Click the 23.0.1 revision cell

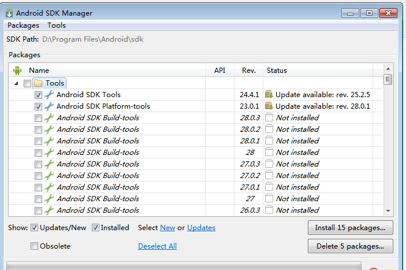(249, 106)
